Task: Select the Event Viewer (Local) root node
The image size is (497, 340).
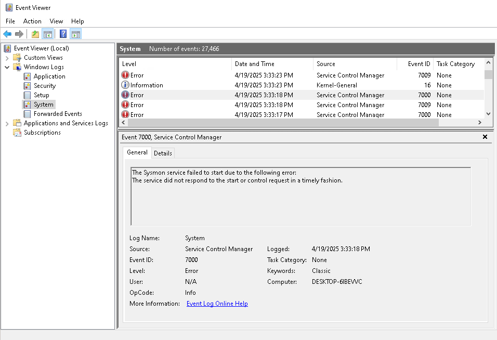Action: 42,48
